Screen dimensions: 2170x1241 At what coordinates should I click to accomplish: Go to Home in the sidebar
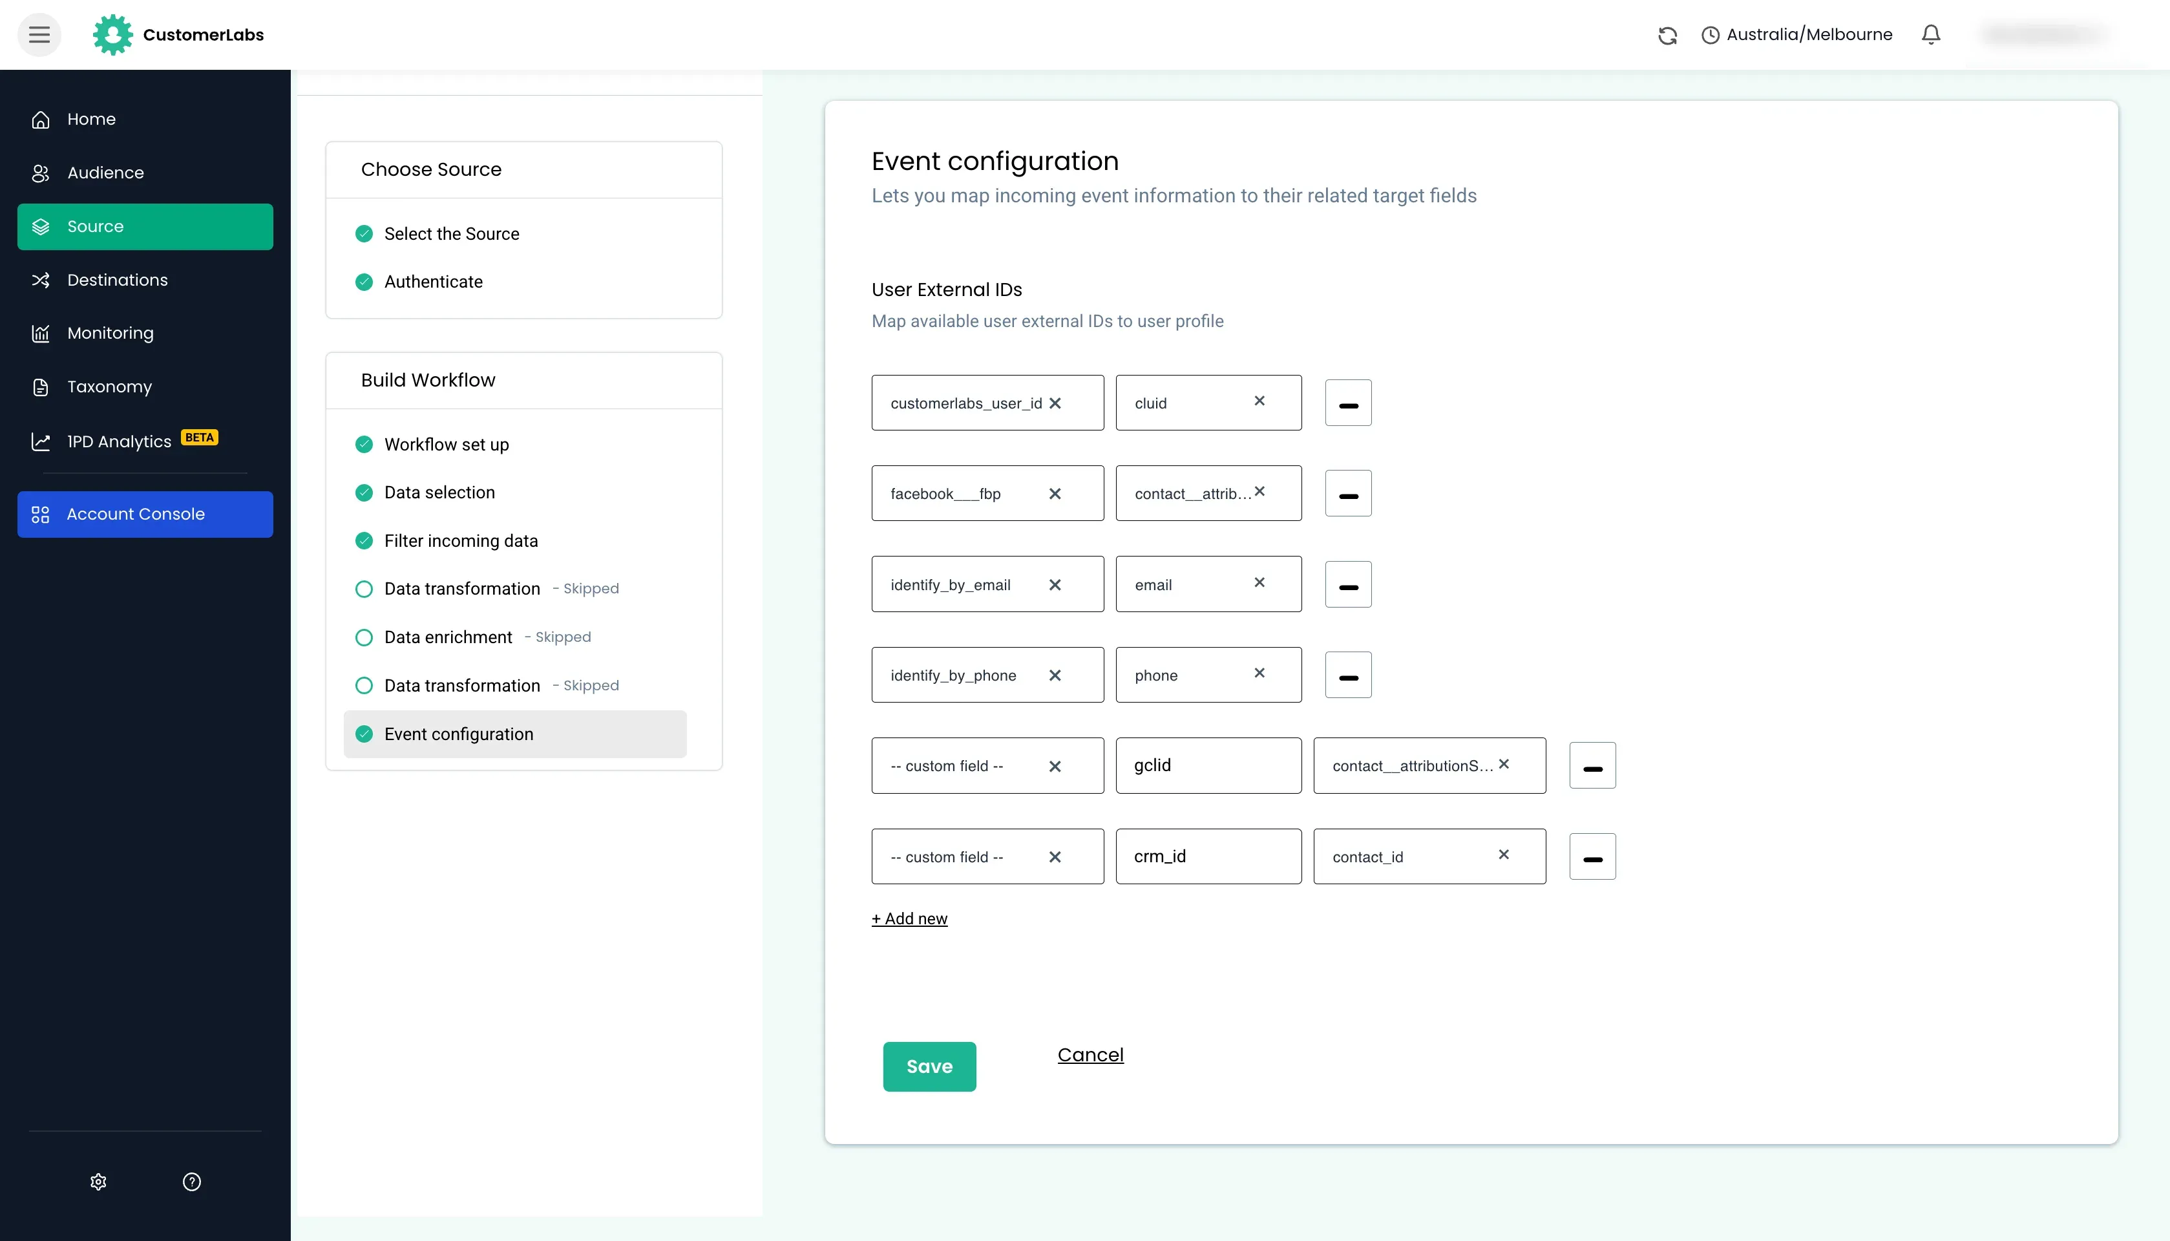(145, 120)
